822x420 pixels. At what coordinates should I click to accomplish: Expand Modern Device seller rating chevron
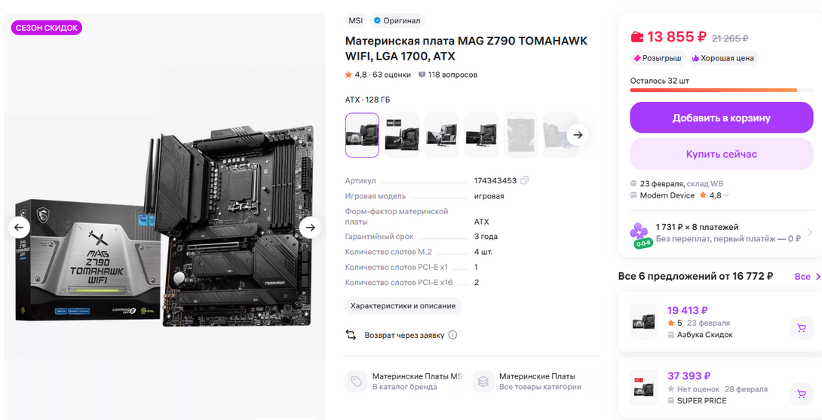pyautogui.click(x=726, y=195)
